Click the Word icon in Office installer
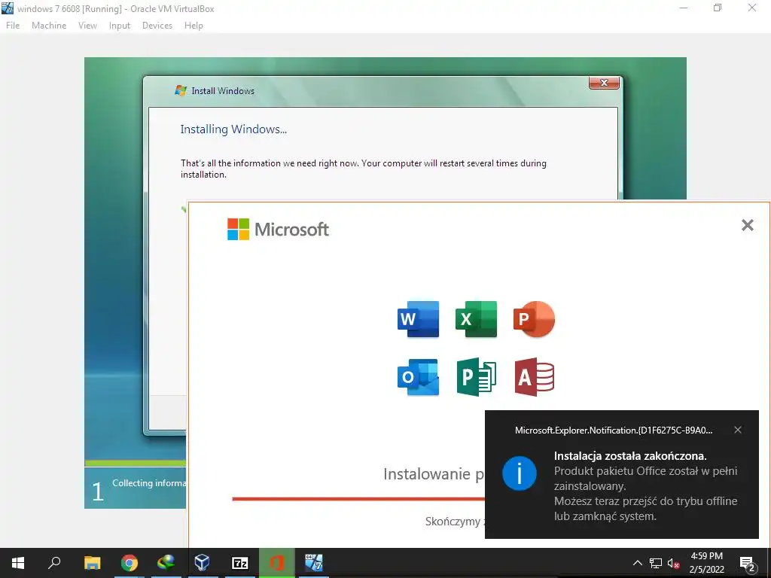The width and height of the screenshot is (771, 578). point(418,319)
